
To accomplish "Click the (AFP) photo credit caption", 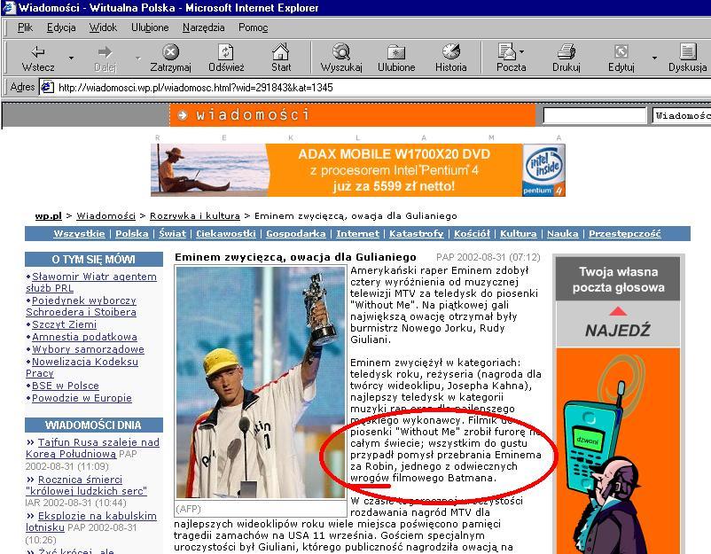I will pos(188,509).
